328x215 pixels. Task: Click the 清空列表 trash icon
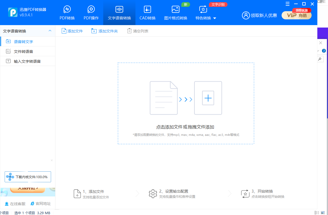click(x=129, y=31)
